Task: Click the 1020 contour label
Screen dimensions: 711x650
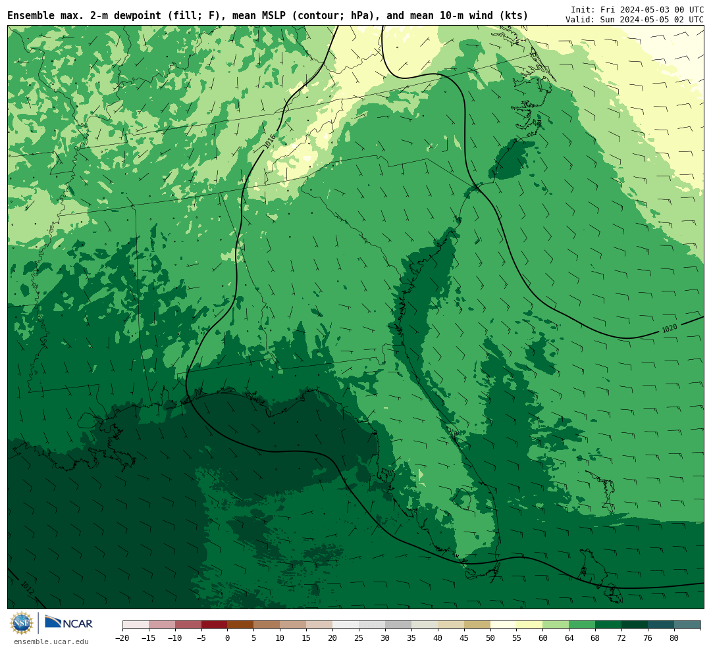Action: pyautogui.click(x=670, y=328)
